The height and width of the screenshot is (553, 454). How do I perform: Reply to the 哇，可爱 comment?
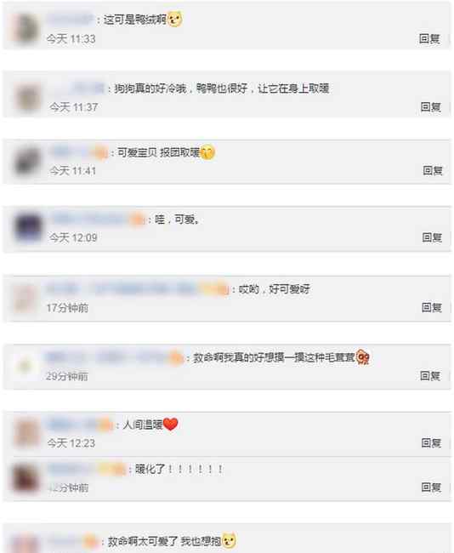[x=432, y=237]
